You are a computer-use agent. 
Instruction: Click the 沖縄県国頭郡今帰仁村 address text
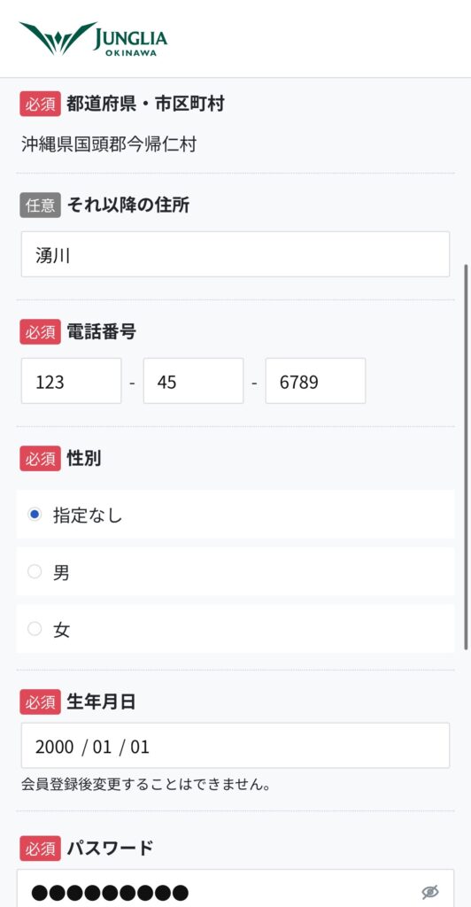pyautogui.click(x=109, y=144)
